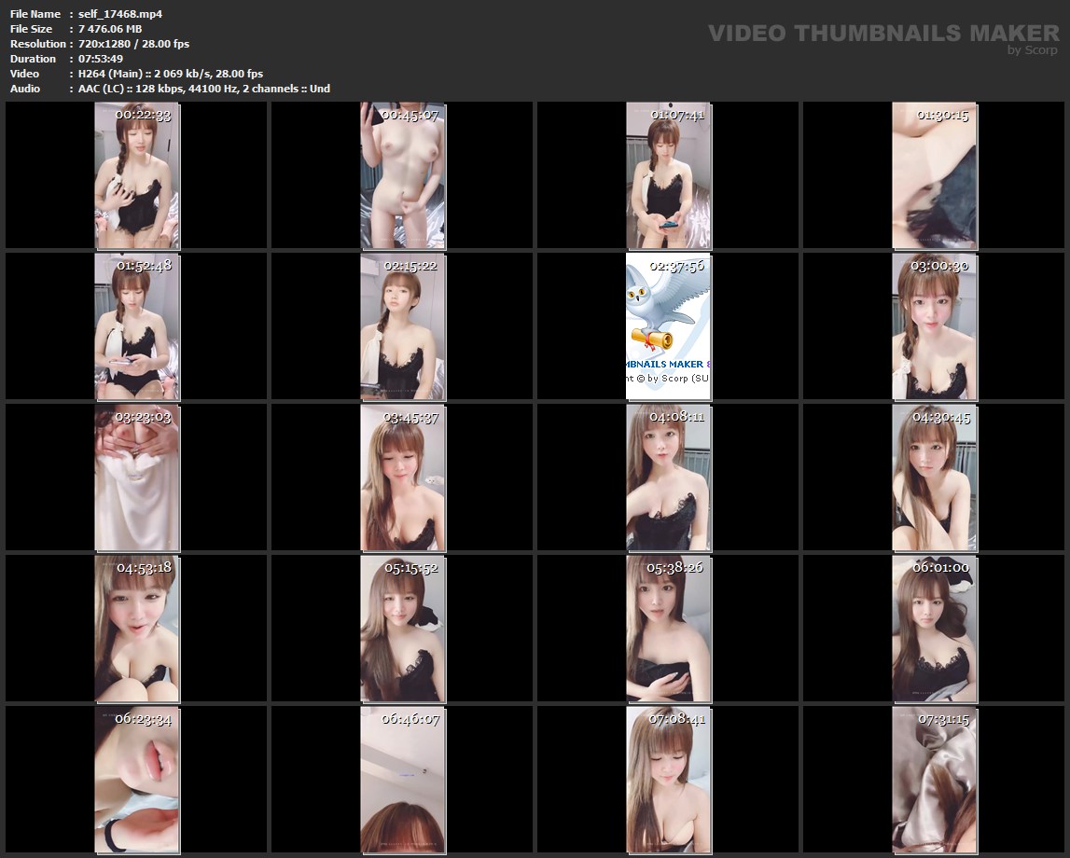1070x858 pixels.
Task: Select the thumbnail stamped 01:07:41
Action: click(668, 175)
